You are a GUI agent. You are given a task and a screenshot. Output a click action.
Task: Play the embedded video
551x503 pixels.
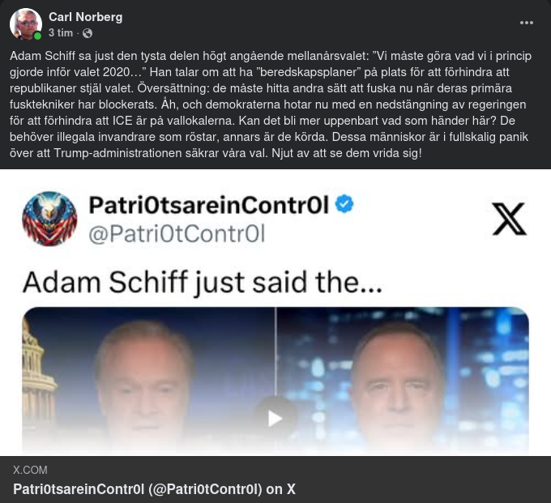(275, 418)
